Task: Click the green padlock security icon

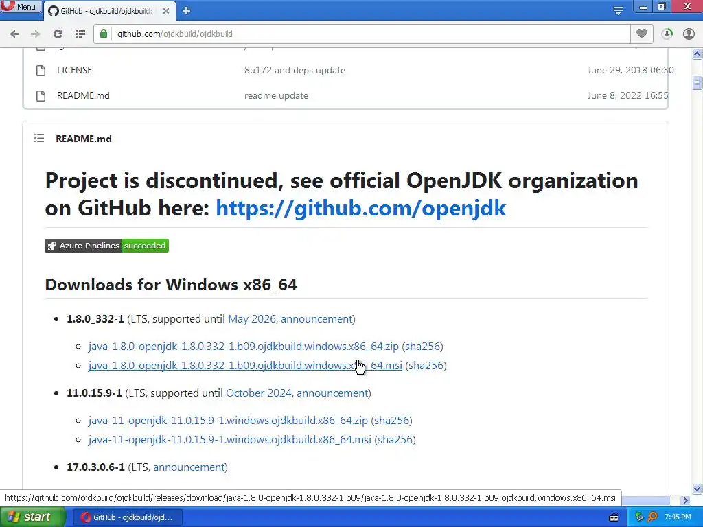Action: pos(104,34)
